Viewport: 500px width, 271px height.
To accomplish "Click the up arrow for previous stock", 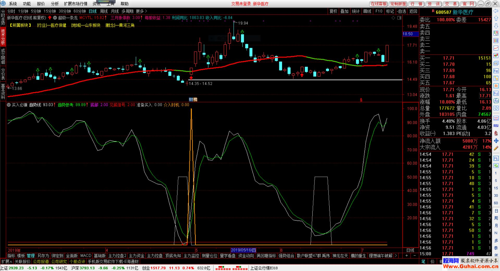I will [496, 18].
